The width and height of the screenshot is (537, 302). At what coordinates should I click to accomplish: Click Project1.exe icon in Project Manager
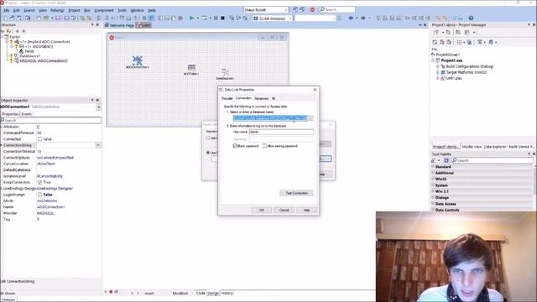[438, 60]
